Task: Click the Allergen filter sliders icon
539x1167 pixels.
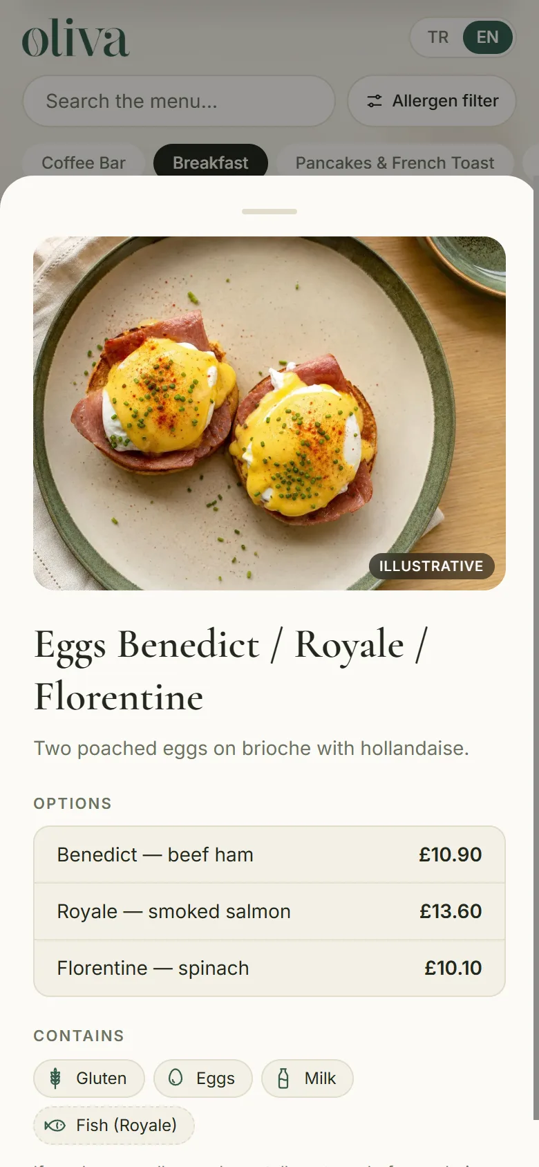Action: pos(375,101)
